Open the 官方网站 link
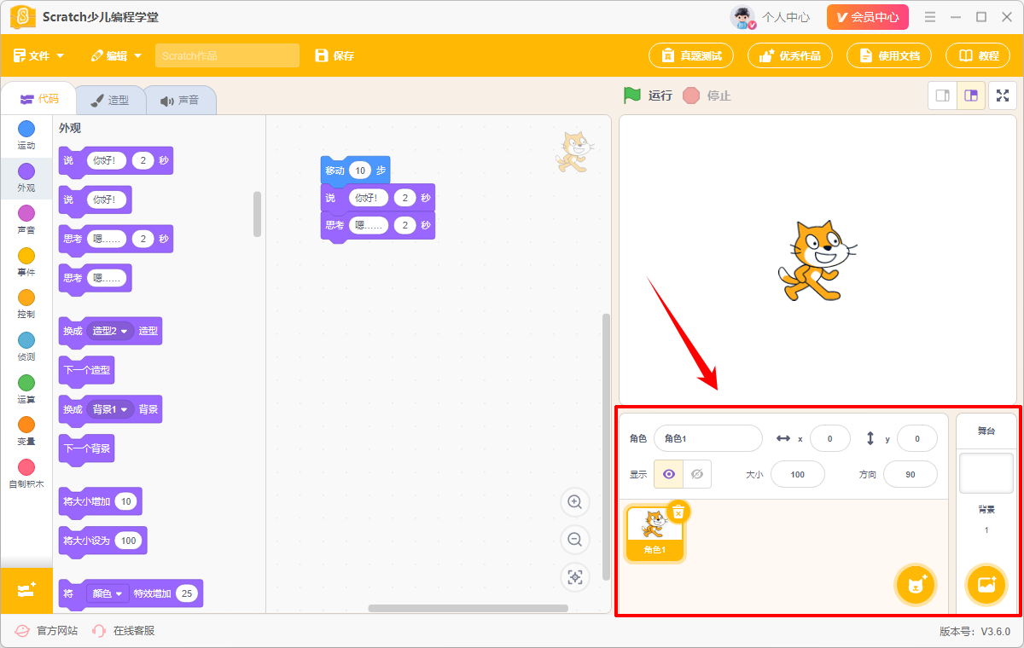The image size is (1024, 648). [x=46, y=631]
